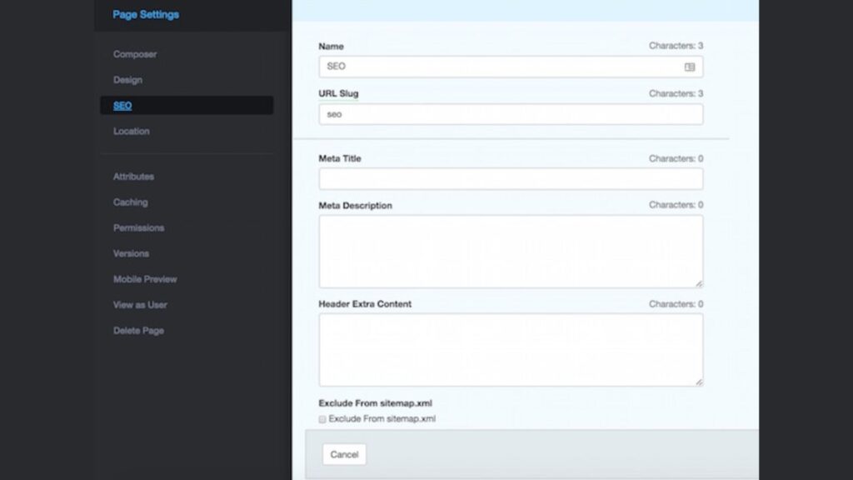
Task: Choose View as User in sidebar
Action: click(140, 305)
